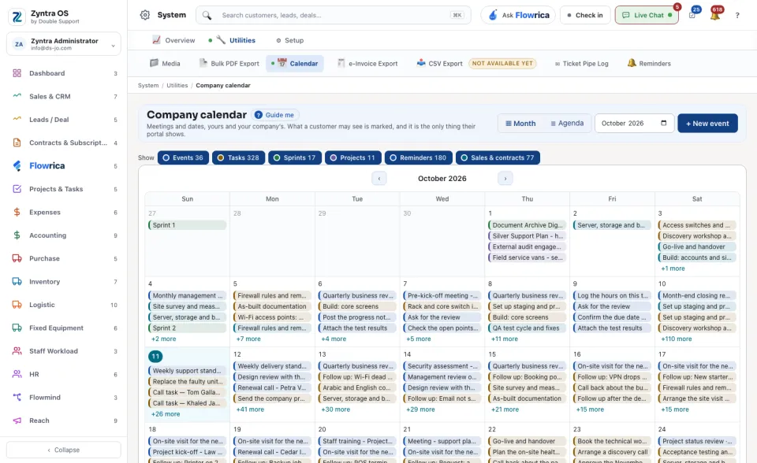This screenshot has height=463, width=757.
Task: Open the notifications bell icon
Action: pos(715,15)
